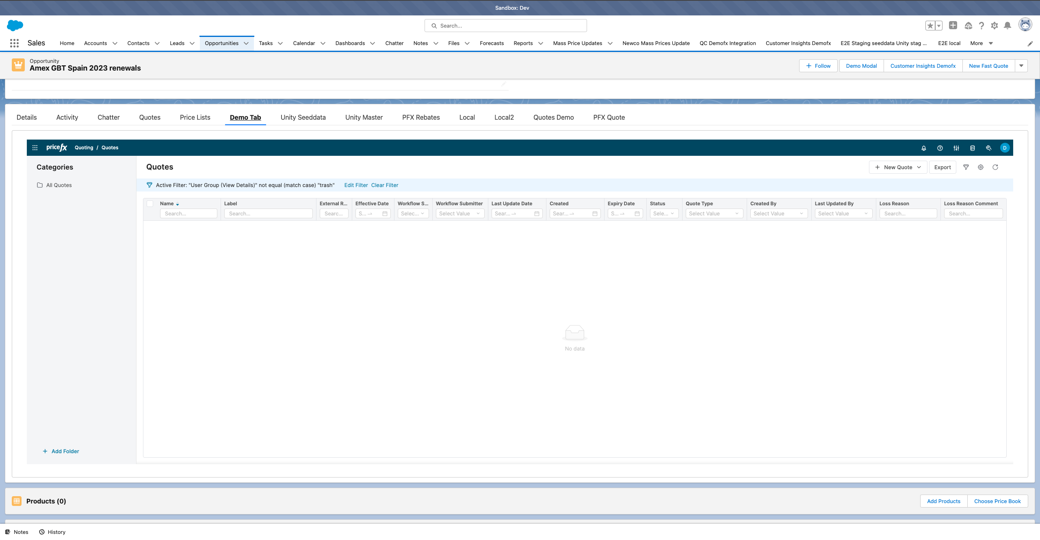
Task: Refresh the Quotes list
Action: tap(996, 167)
